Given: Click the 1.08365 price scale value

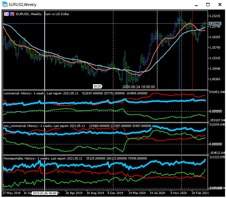Looking at the screenshot, I should [215, 79].
